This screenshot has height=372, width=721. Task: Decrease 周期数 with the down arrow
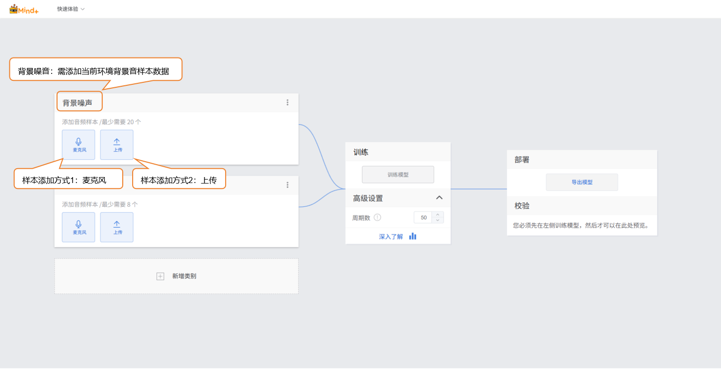[x=437, y=220]
